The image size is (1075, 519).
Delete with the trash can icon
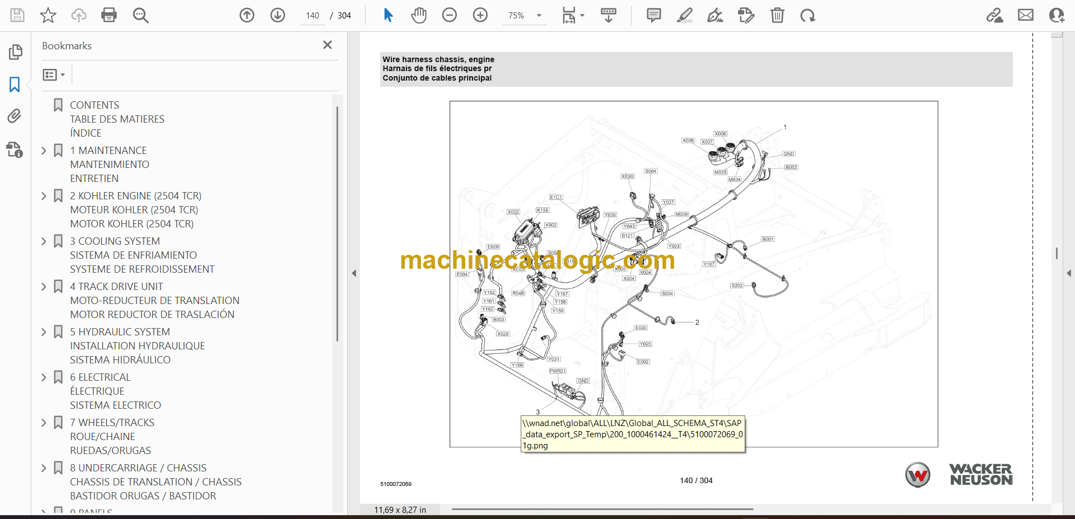pyautogui.click(x=777, y=15)
